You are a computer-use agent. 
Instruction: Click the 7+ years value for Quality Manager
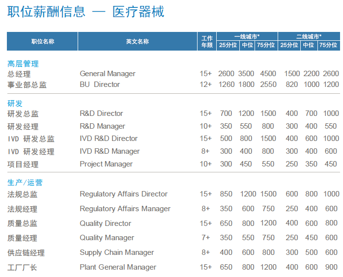click(x=206, y=238)
